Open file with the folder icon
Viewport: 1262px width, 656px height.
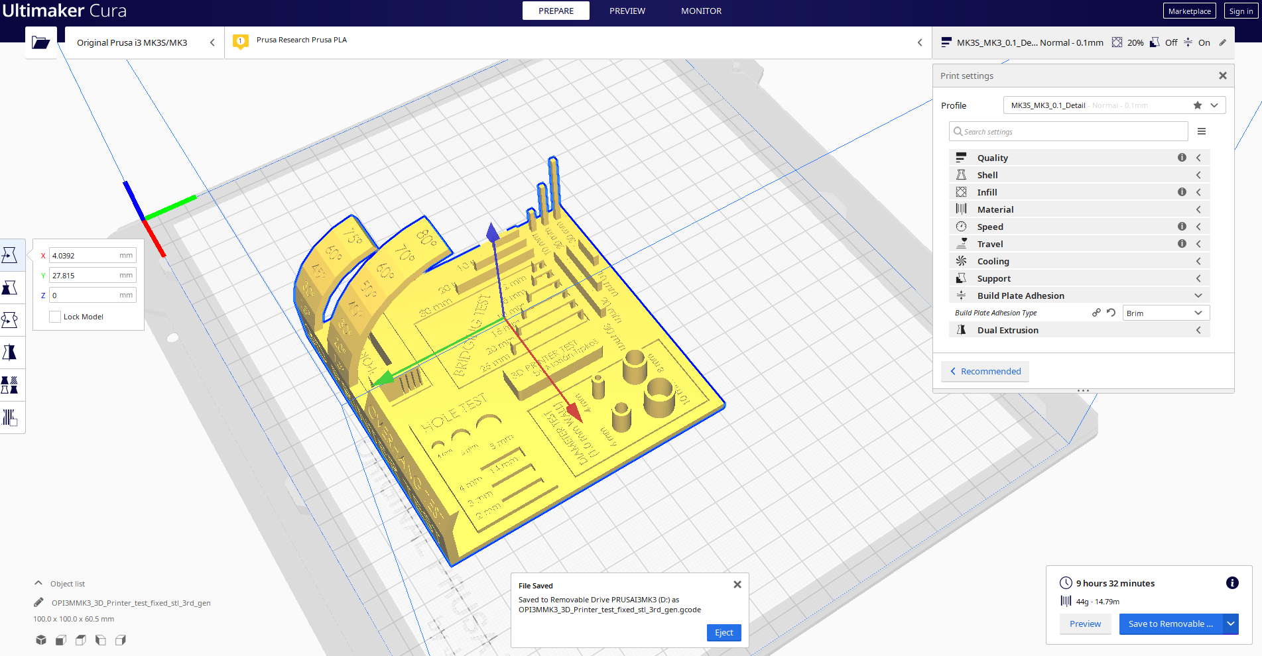click(x=40, y=42)
